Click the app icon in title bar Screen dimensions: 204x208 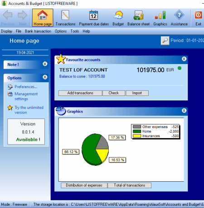pos(4,3)
